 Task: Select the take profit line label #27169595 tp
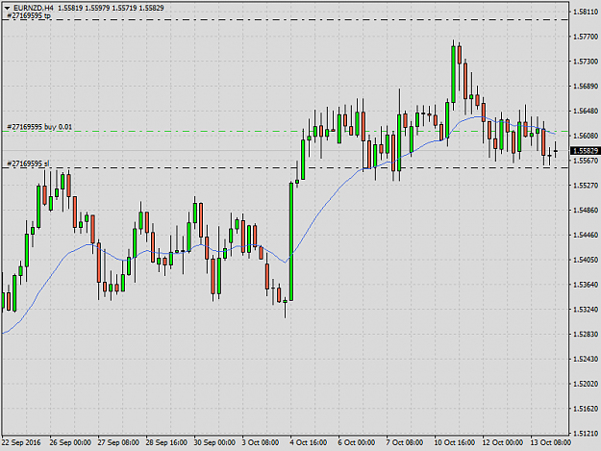(29, 15)
